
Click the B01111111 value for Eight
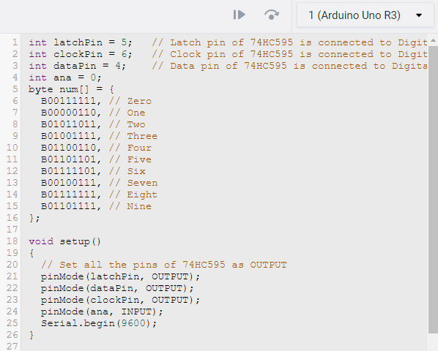click(69, 195)
